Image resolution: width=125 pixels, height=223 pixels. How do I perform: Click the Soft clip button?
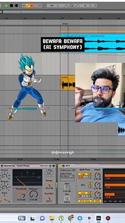49,173
